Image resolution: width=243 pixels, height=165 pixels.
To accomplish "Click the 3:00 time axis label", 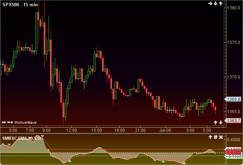I will pyautogui.click(x=190, y=130).
